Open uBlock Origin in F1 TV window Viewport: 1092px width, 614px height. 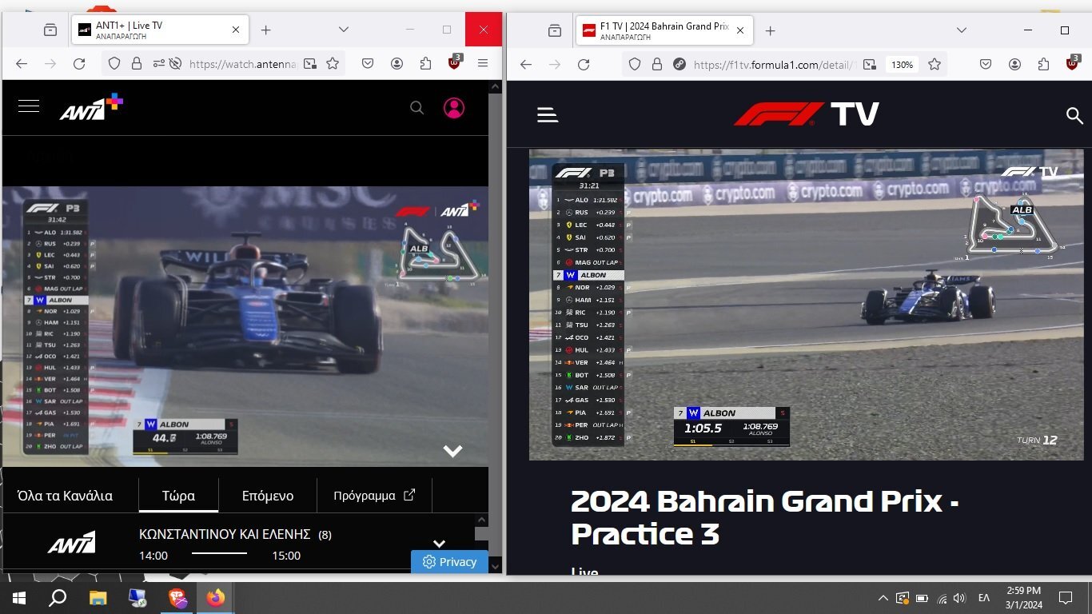(x=1072, y=64)
